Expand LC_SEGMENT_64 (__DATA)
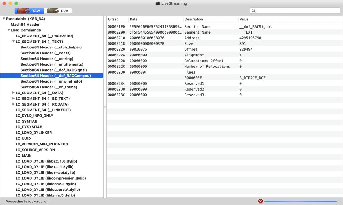 tap(13, 93)
